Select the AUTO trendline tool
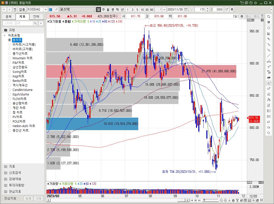 click(x=268, y=61)
